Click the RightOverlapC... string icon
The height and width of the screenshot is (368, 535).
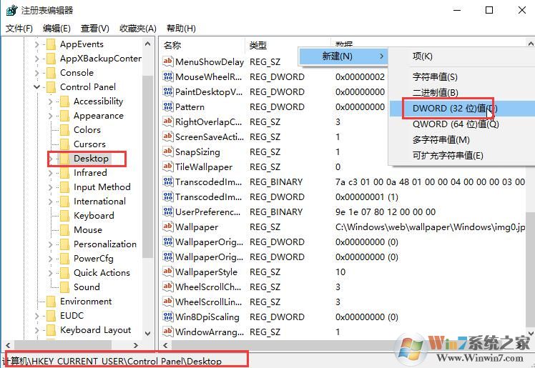tap(167, 121)
